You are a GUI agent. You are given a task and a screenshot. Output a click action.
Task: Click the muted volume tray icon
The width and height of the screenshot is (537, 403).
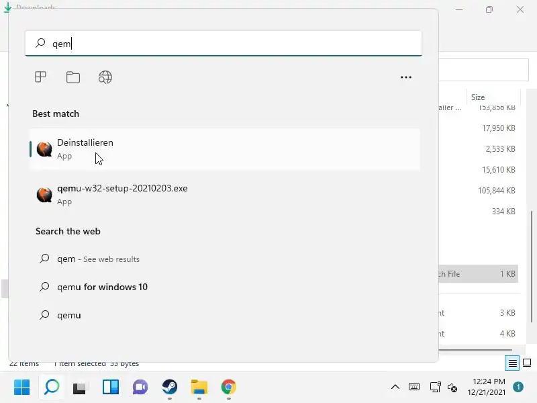[x=452, y=388]
